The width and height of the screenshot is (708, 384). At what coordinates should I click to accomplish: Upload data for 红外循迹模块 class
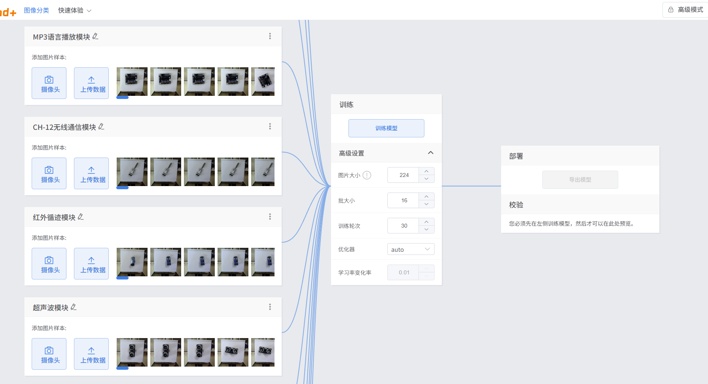click(91, 263)
